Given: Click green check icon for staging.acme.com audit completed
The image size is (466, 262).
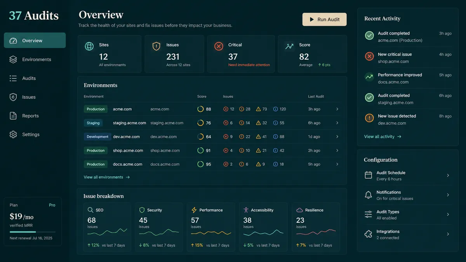Looking at the screenshot, I should coord(369,97).
